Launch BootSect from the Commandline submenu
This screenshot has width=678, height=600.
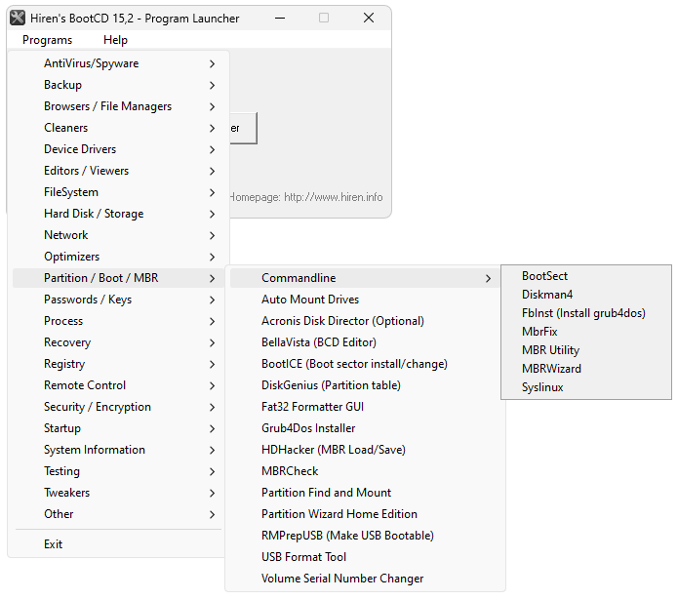click(544, 276)
